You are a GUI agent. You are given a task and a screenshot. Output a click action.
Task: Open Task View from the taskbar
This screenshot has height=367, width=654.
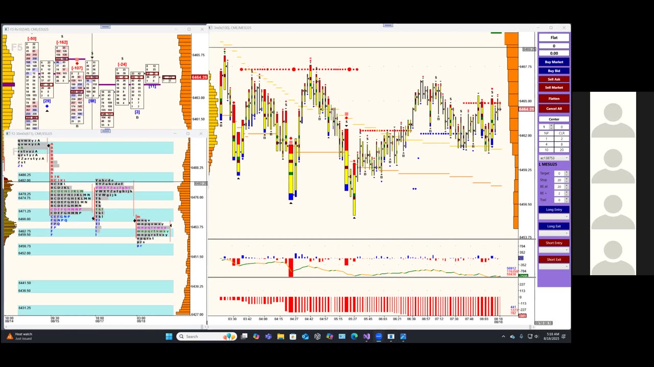(x=244, y=336)
